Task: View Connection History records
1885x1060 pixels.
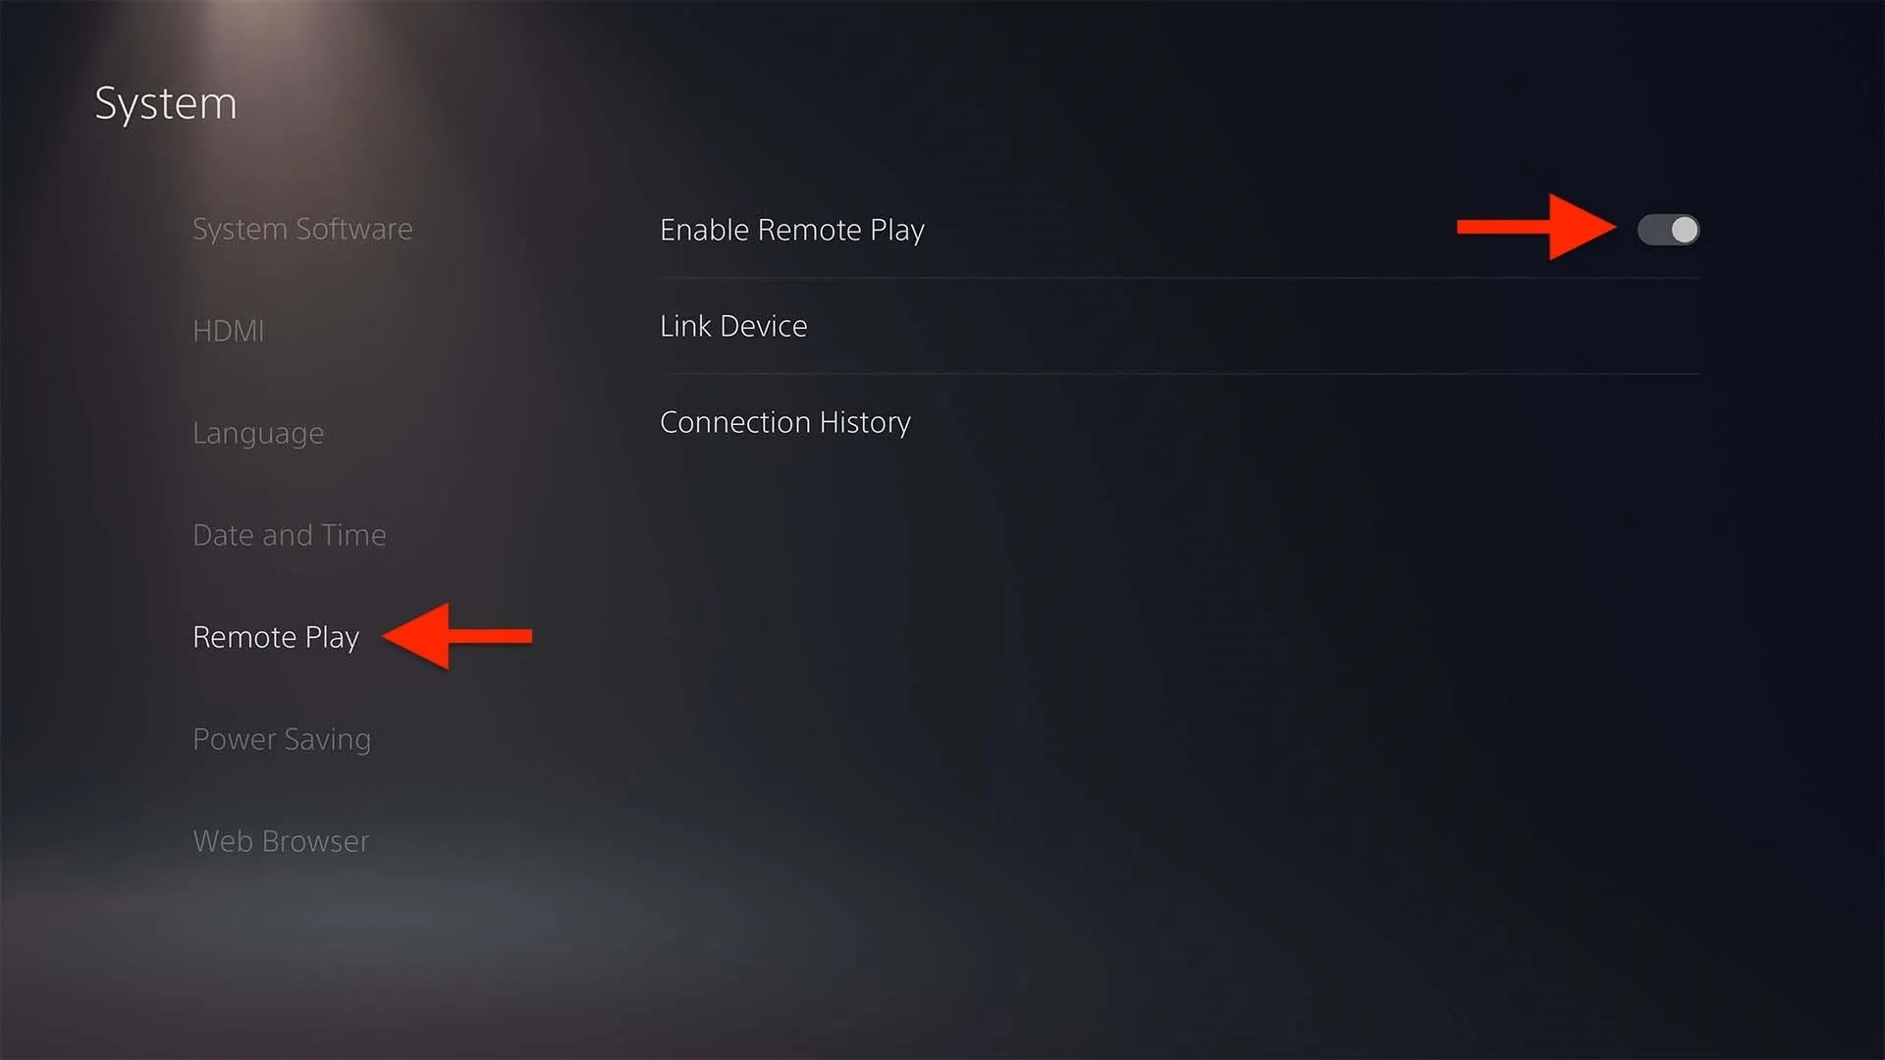Action: (785, 421)
